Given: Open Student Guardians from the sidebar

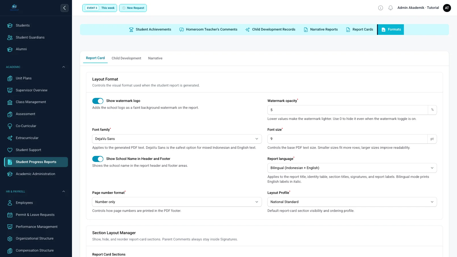Looking at the screenshot, I should coord(36,37).
